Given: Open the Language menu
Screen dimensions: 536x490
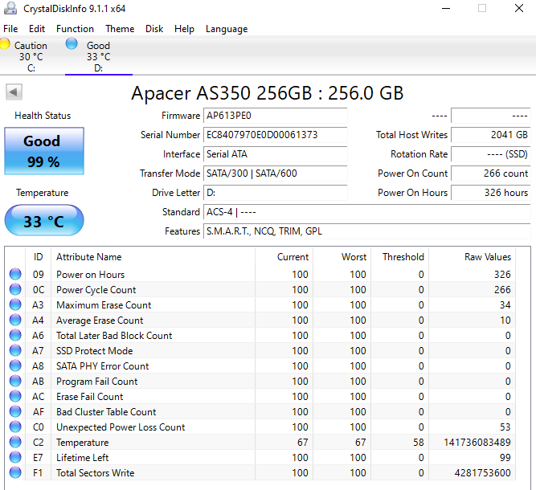Looking at the screenshot, I should point(227,29).
